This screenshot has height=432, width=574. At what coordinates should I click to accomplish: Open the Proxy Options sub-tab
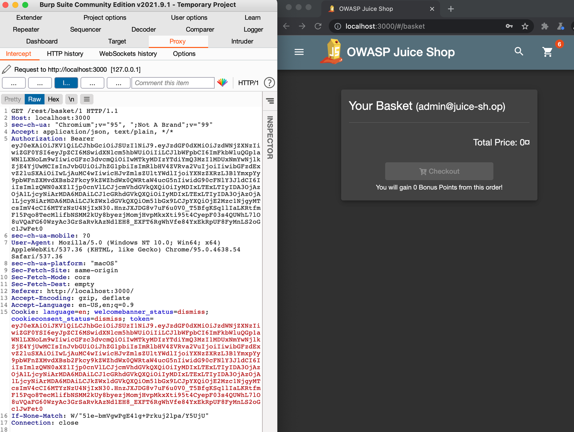(184, 54)
